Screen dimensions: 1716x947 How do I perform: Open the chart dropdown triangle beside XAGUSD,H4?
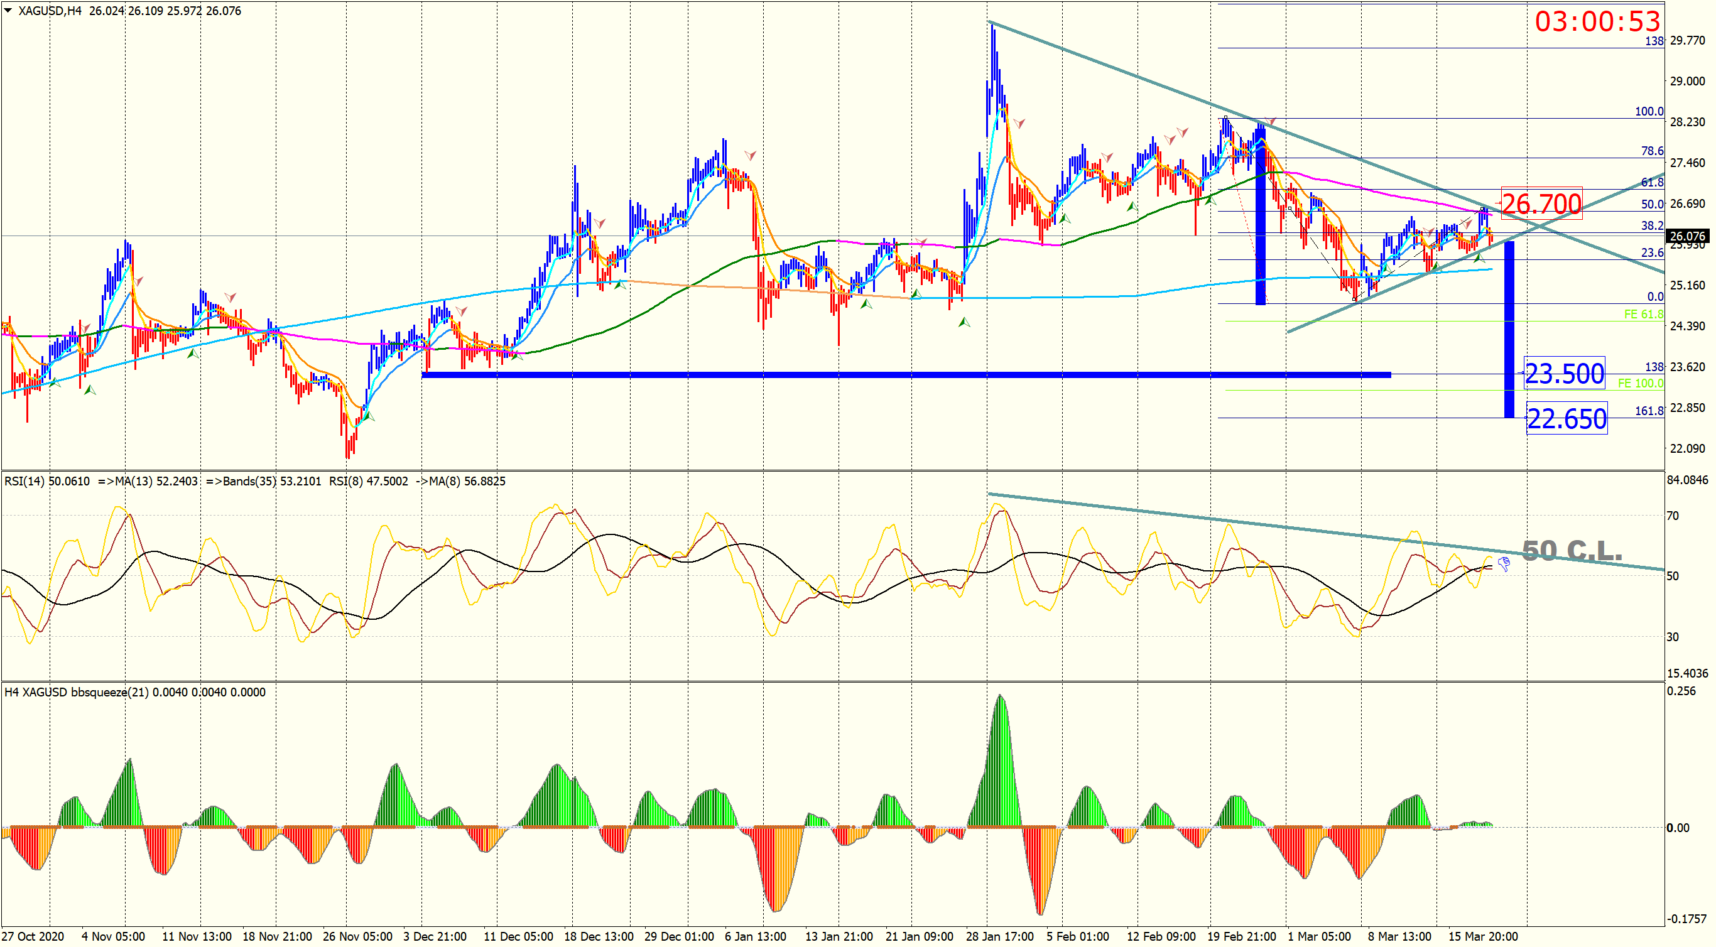8,11
